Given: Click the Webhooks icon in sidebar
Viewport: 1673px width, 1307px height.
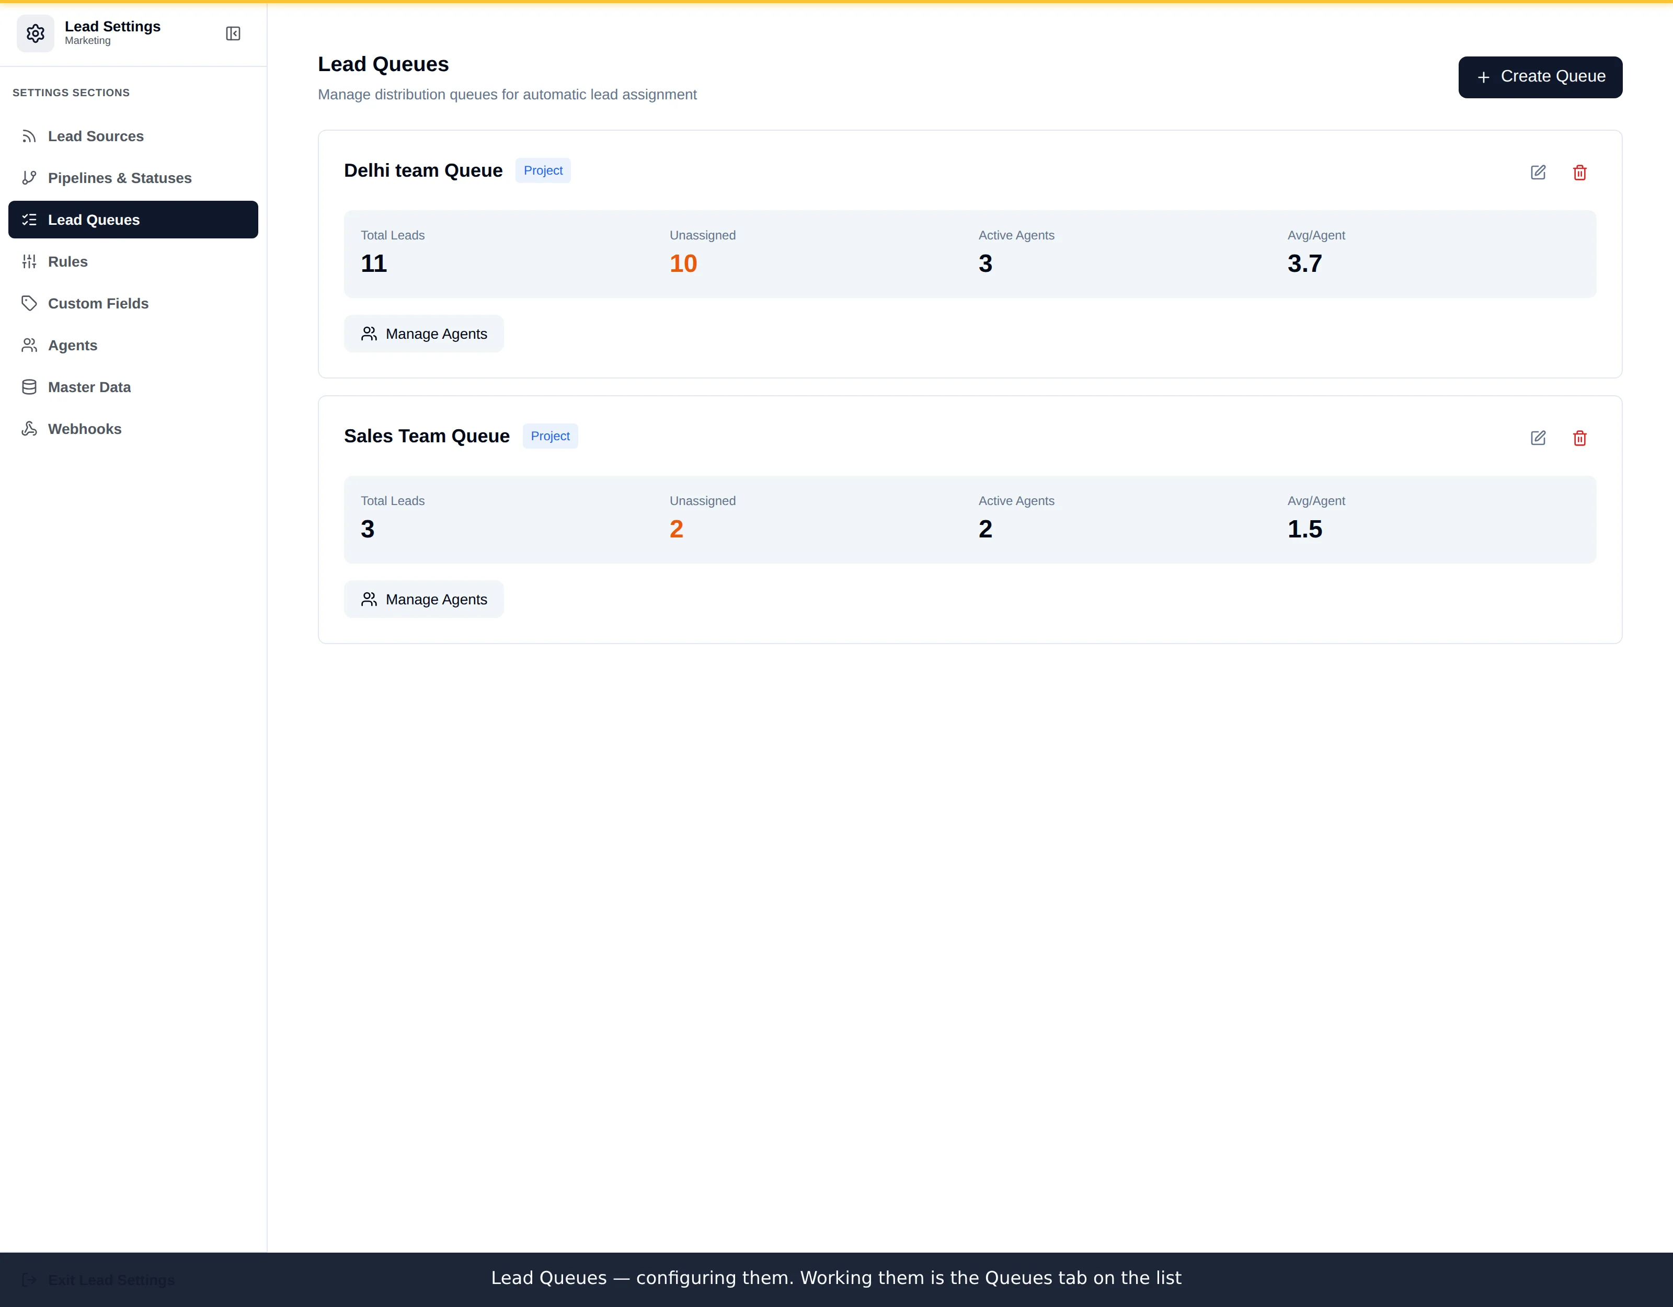Looking at the screenshot, I should (x=29, y=429).
